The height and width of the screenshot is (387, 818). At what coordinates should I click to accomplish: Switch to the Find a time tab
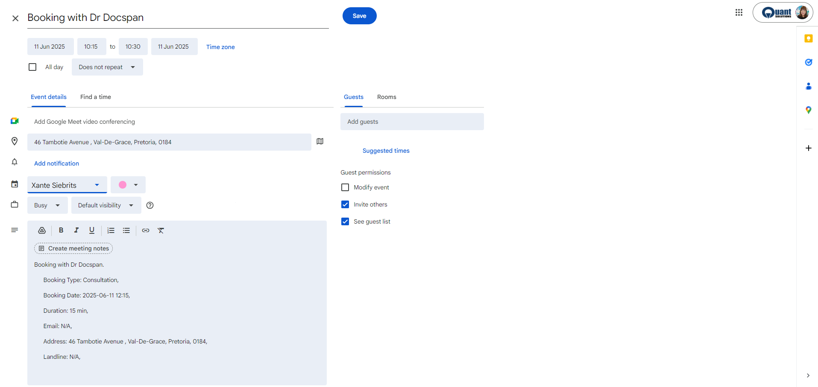click(96, 97)
